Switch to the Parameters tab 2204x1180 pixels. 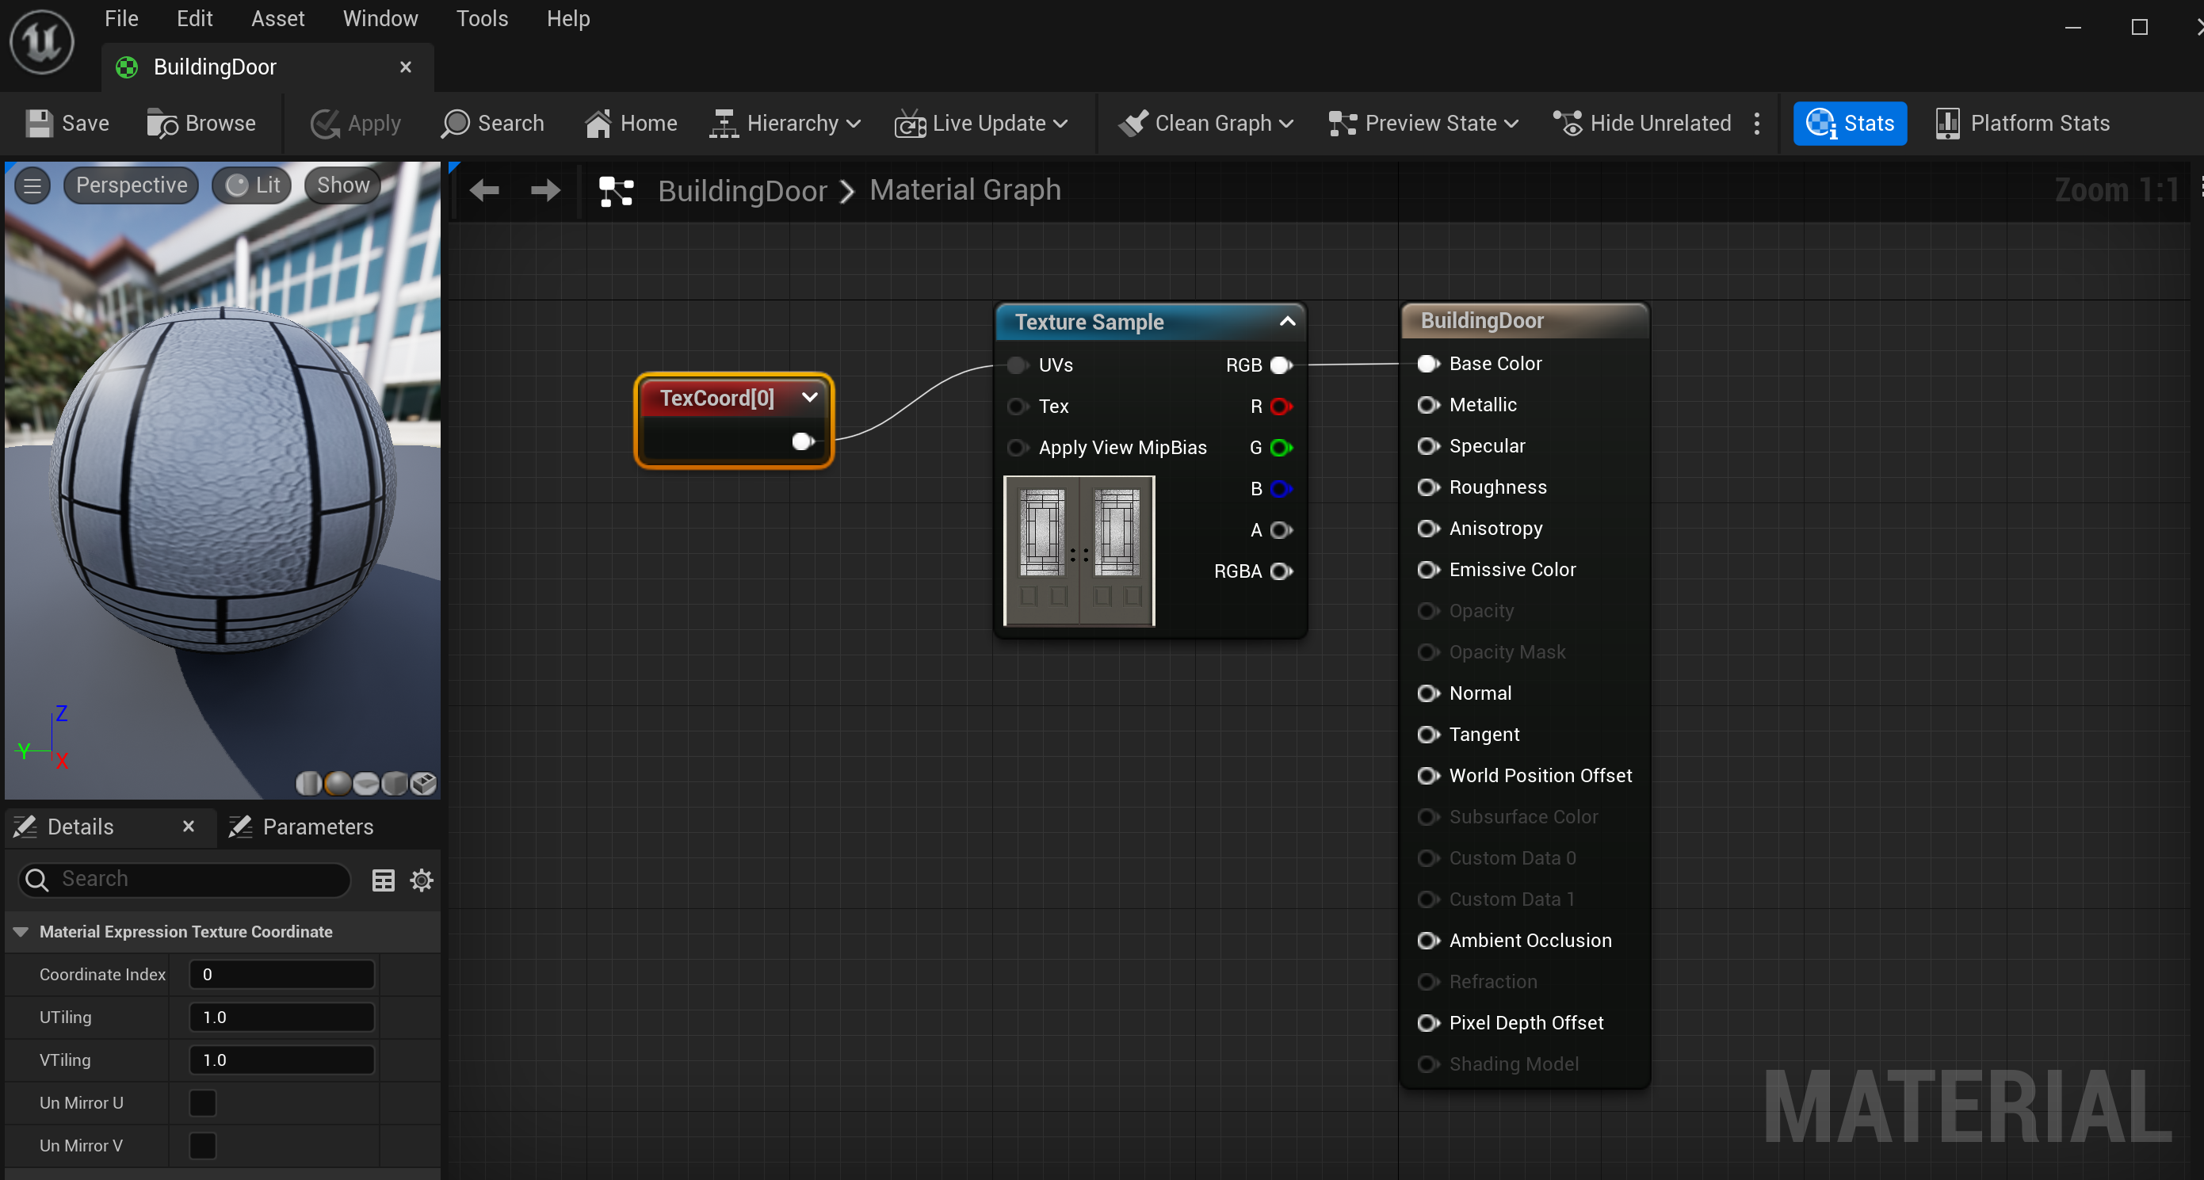click(302, 827)
